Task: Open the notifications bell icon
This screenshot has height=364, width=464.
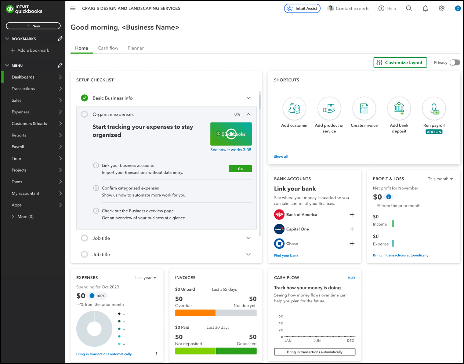Action: coord(425,8)
